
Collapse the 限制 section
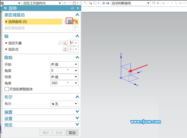click(77, 57)
